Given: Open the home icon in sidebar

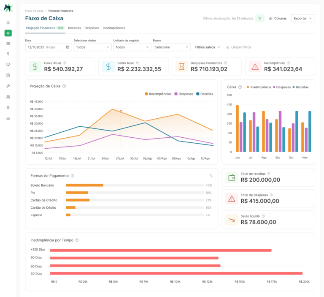Looking at the screenshot, I should coord(8,22).
